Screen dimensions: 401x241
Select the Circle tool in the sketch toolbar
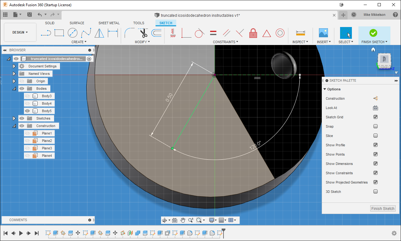[72, 33]
